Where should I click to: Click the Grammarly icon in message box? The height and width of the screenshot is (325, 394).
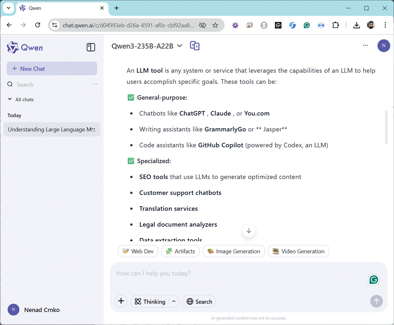374,280
